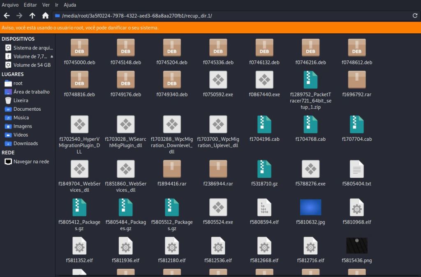Reload the current folder view
This screenshot has width=421, height=277.
pyautogui.click(x=415, y=16)
